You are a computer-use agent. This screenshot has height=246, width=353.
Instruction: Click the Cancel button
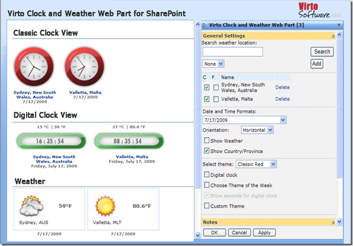point(240,233)
